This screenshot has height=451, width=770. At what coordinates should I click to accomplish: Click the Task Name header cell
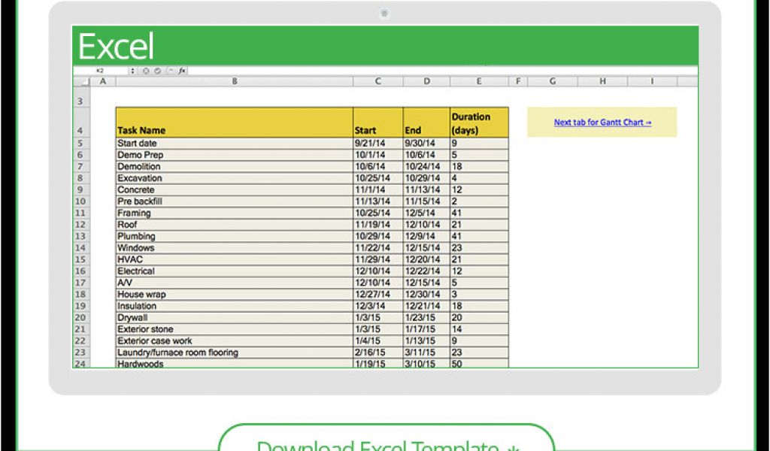(x=234, y=123)
